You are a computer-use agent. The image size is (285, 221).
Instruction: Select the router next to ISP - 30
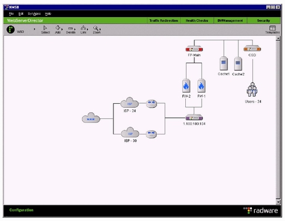point(151,134)
